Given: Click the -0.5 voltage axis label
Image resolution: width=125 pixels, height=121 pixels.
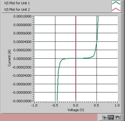Looking at the screenshot, I should [55, 105].
